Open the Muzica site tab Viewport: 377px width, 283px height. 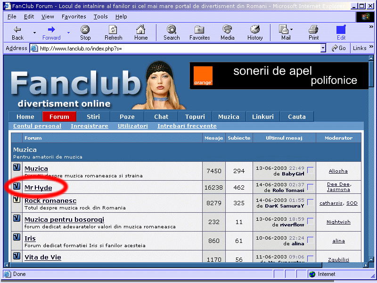pos(229,117)
